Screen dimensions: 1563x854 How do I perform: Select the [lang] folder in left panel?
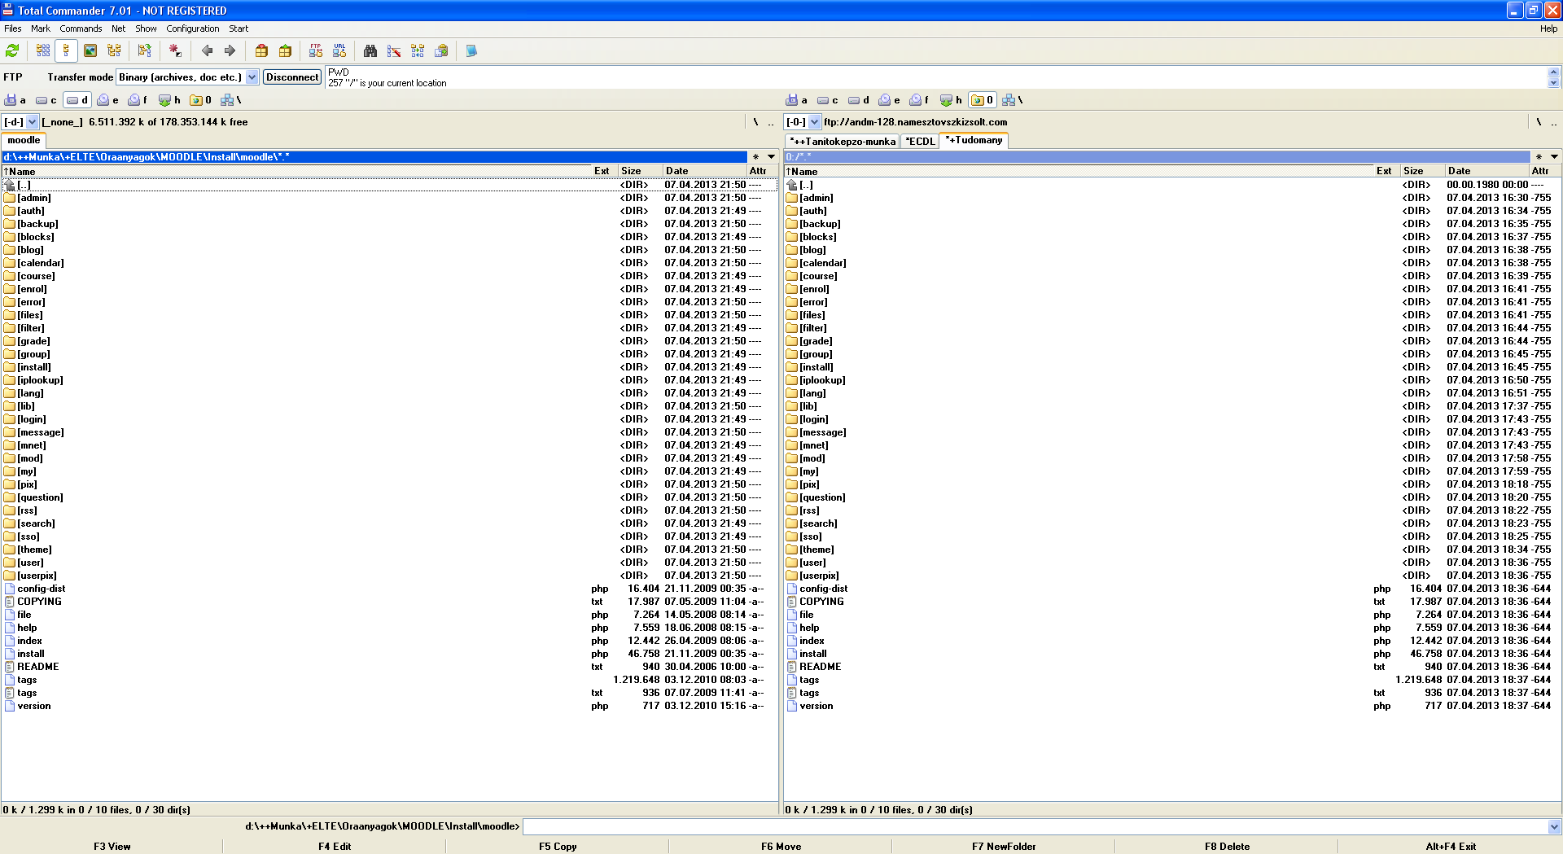[x=389, y=393]
